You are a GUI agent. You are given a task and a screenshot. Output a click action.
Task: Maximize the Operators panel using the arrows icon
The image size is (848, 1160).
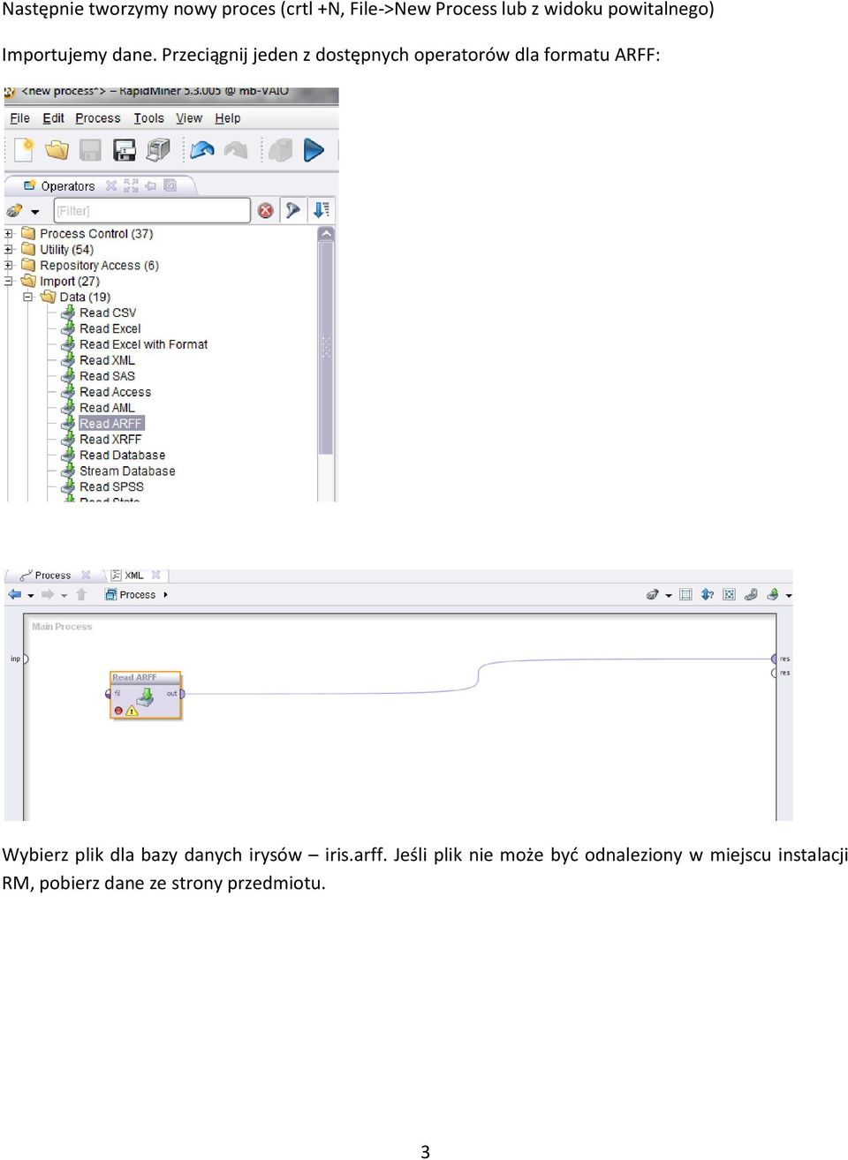(131, 185)
